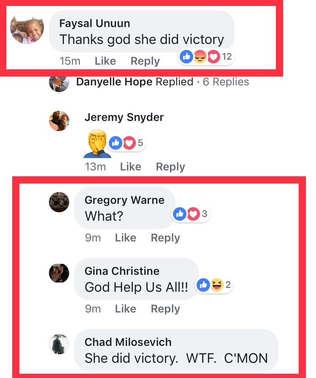Like Jeremy Snyder's comment
Screen dimensions: 316x378
tap(130, 167)
